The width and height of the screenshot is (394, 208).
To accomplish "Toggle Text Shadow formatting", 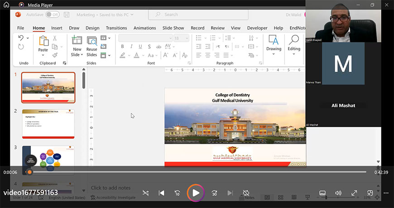I will click(x=149, y=47).
